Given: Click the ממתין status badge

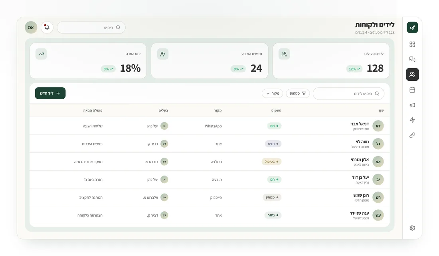Looking at the screenshot, I should click(x=272, y=197).
